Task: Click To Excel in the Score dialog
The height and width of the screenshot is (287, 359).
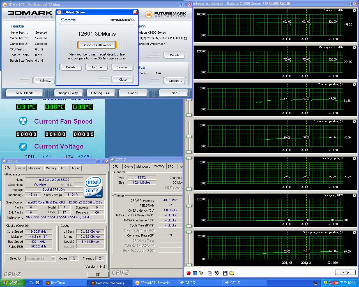Action: (97, 67)
